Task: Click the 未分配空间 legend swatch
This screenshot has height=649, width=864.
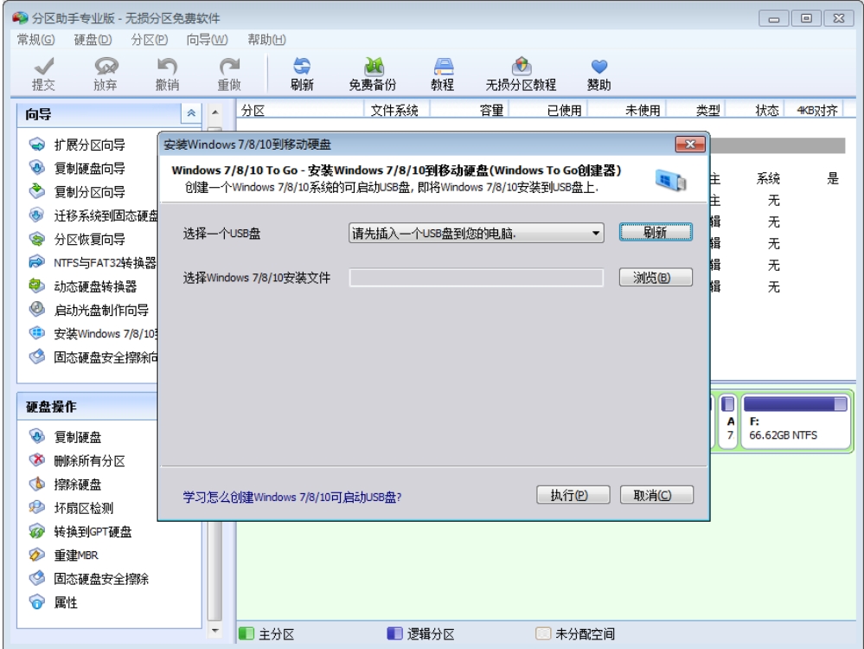Action: click(543, 633)
